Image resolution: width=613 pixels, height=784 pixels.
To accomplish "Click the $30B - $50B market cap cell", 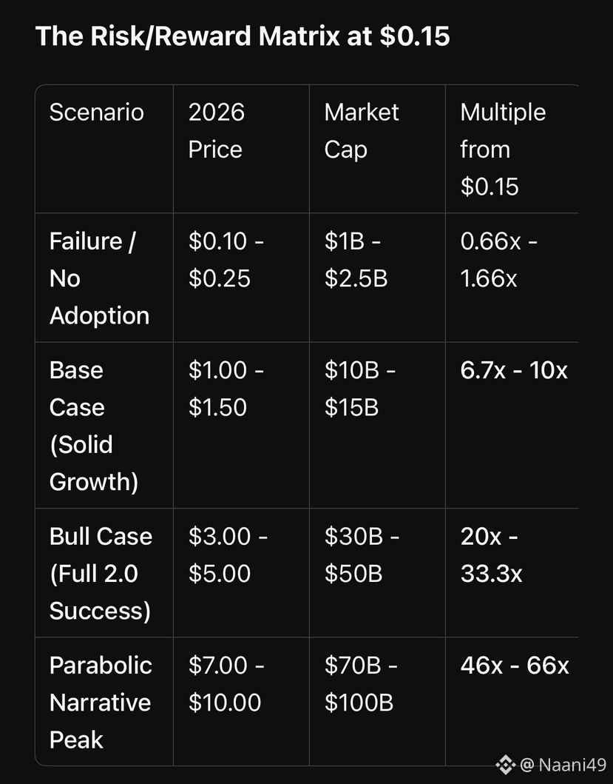I will 362,555.
